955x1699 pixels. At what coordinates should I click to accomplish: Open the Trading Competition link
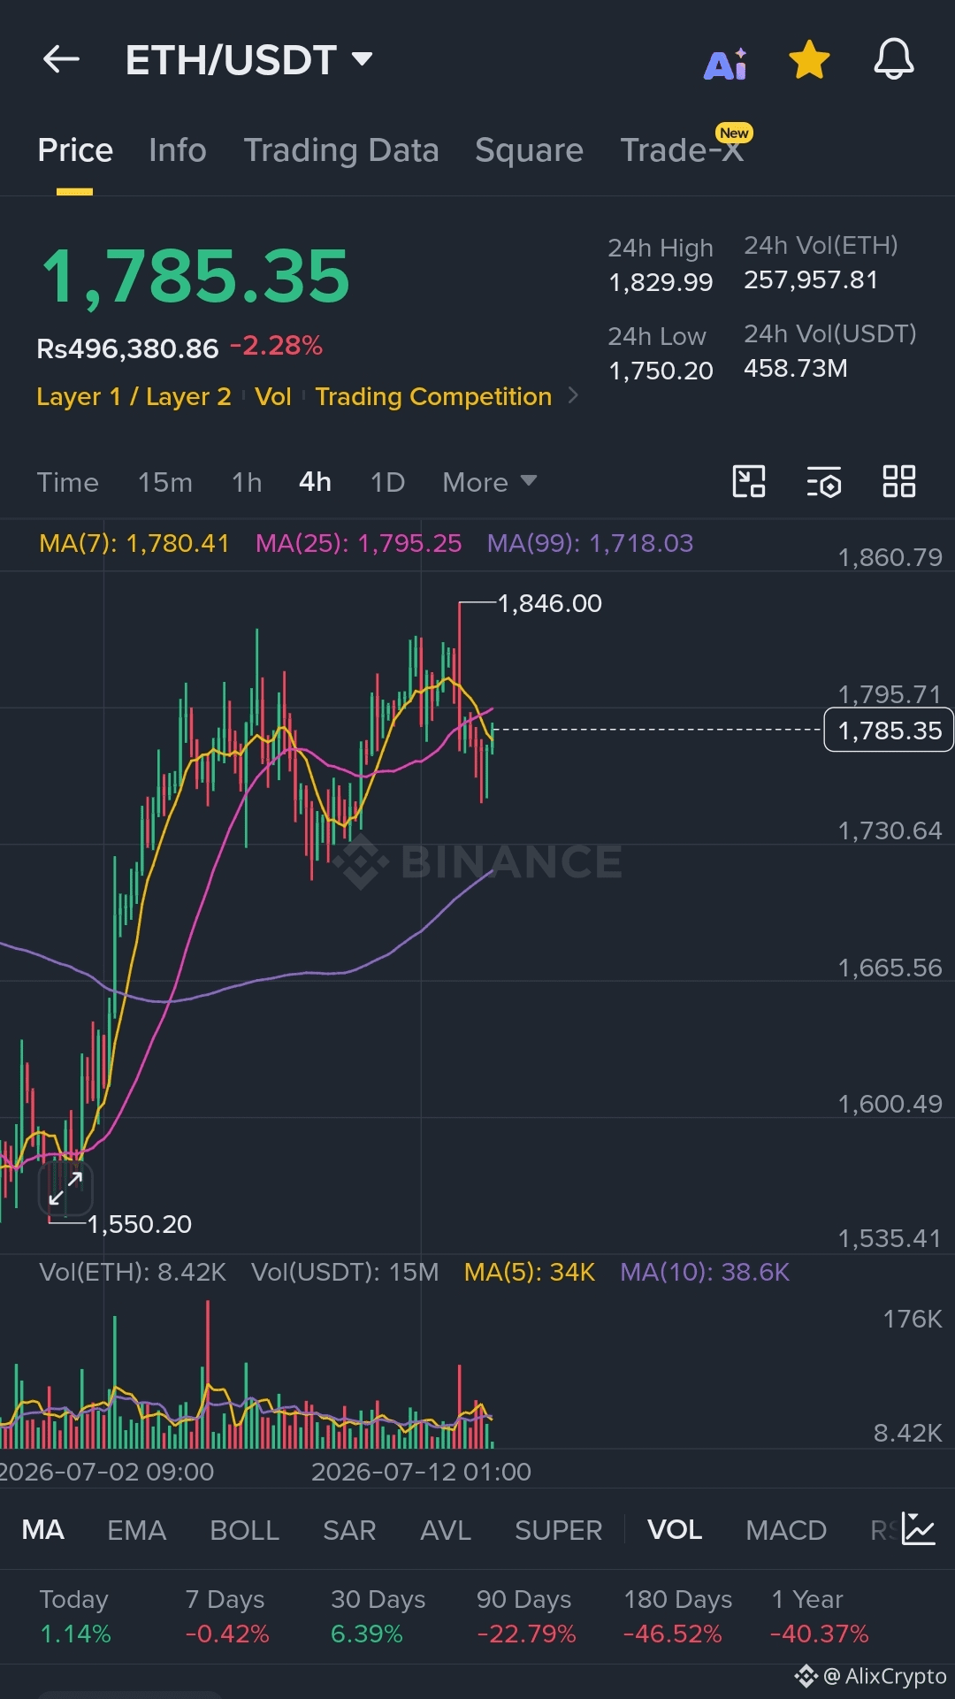pyautogui.click(x=433, y=396)
